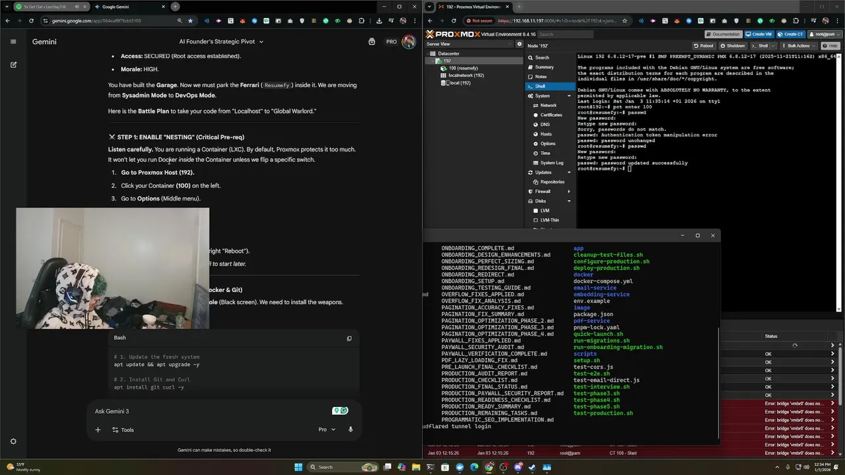This screenshot has width=845, height=475.
Task: Collapse System section arrow
Action: coord(569,96)
